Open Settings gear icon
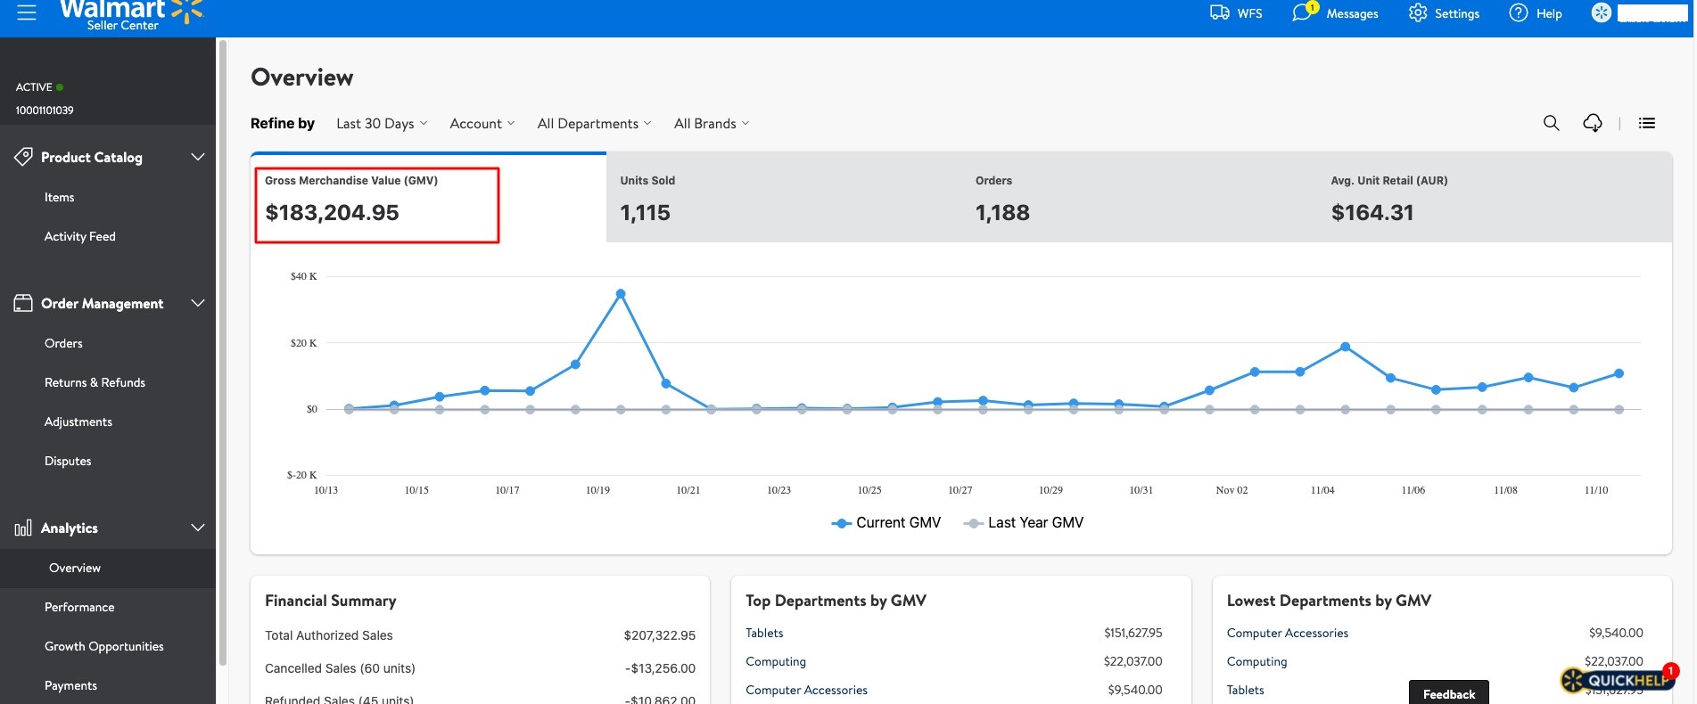 click(x=1418, y=12)
